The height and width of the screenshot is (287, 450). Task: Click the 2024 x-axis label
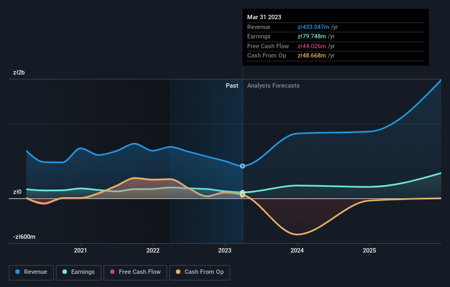tap(297, 250)
